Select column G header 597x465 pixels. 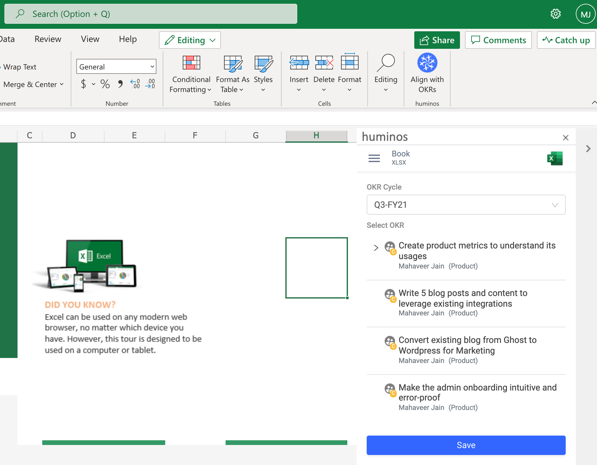[x=256, y=135]
